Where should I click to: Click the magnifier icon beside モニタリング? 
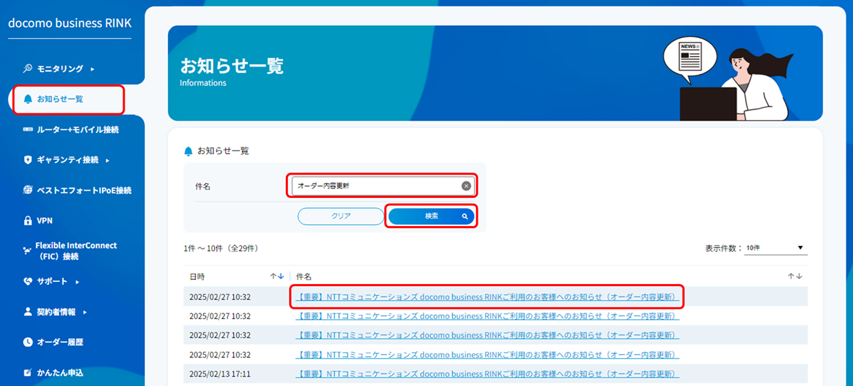coord(27,69)
